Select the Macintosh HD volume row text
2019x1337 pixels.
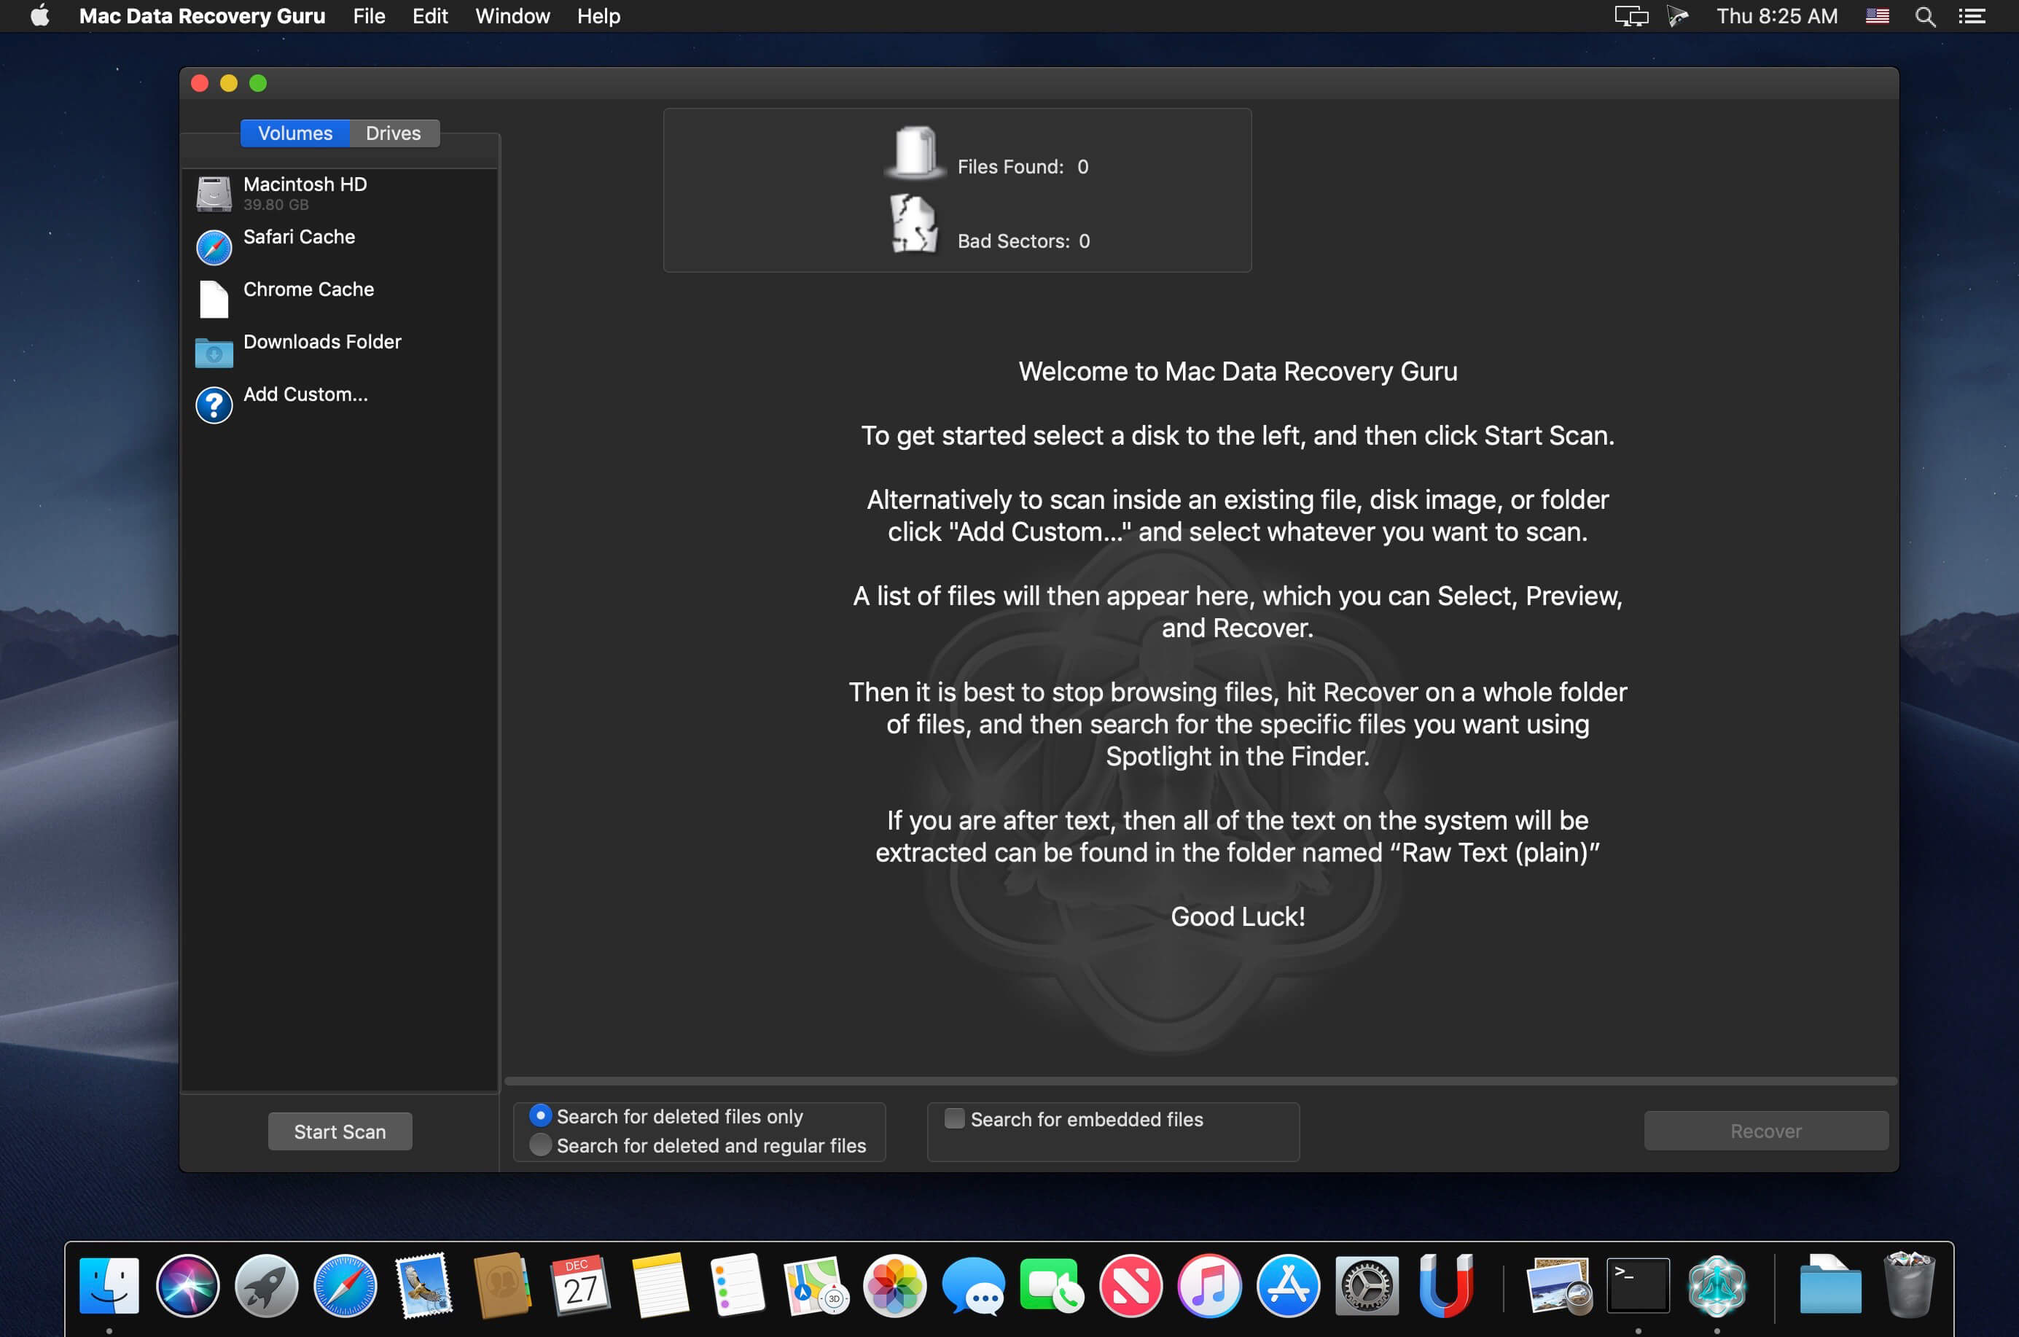[305, 184]
